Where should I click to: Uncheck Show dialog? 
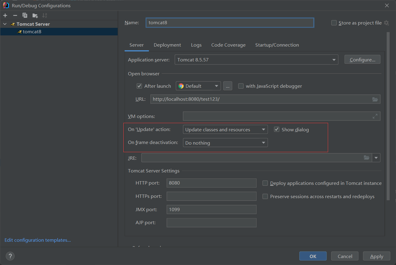[x=277, y=129]
